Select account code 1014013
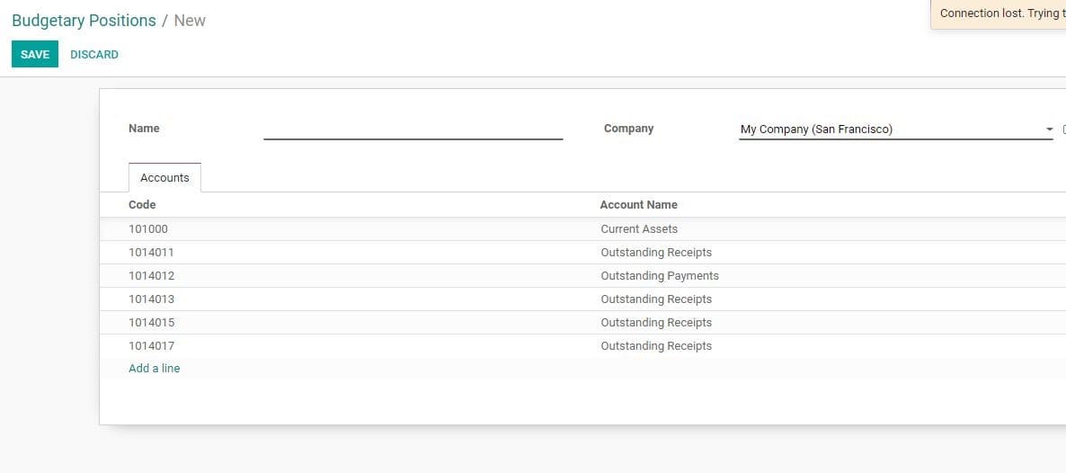The image size is (1066, 473). (x=151, y=299)
